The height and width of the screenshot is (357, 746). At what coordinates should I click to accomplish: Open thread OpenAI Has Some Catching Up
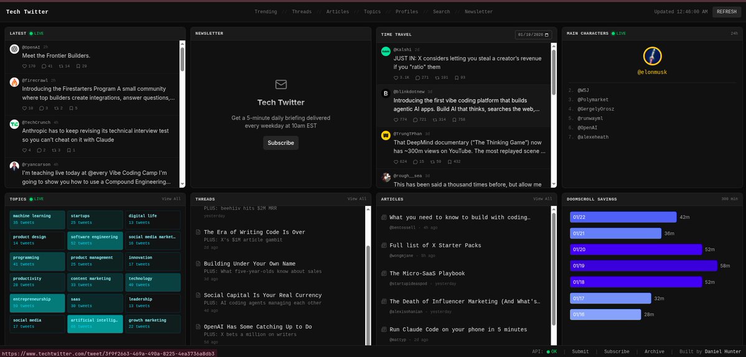258,327
